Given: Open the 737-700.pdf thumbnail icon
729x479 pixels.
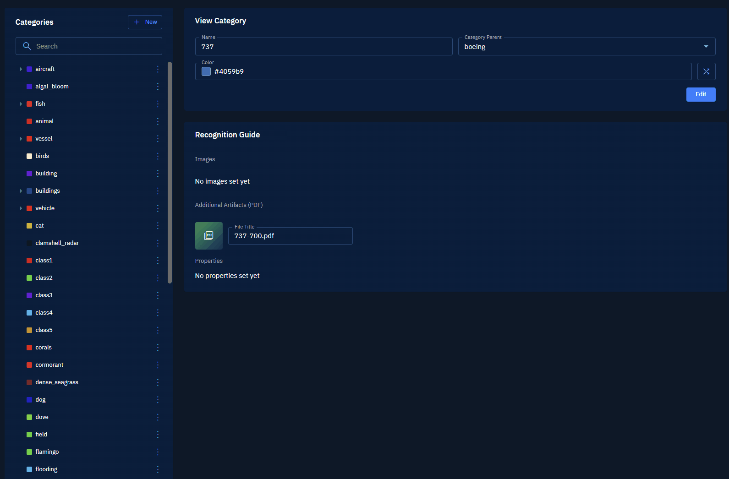Looking at the screenshot, I should 209,236.
